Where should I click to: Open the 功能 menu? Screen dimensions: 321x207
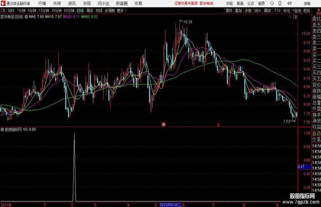point(230,3)
